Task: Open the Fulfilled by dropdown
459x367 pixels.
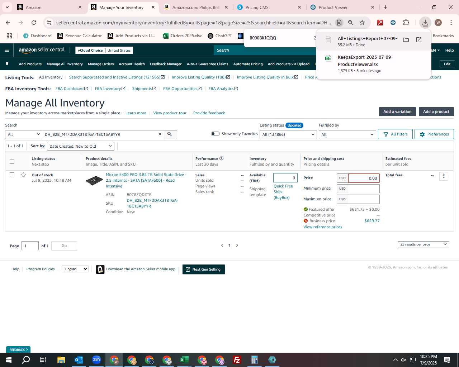Action: coord(347,134)
